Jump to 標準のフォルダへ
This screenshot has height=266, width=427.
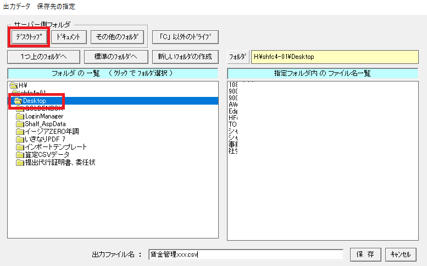pos(115,57)
